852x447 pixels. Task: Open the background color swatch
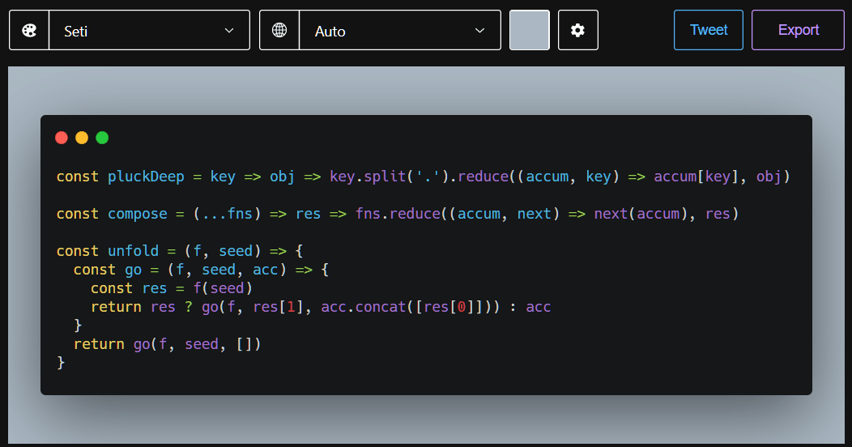tap(529, 31)
